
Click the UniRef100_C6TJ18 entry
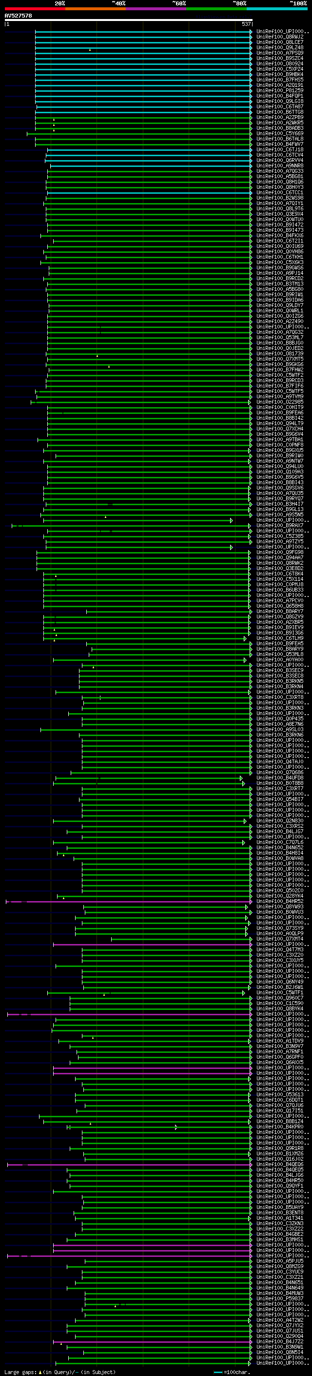point(280,149)
